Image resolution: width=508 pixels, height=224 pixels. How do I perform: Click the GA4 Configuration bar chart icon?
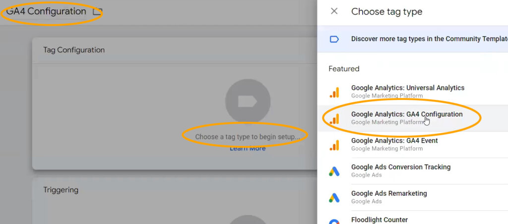click(x=334, y=119)
